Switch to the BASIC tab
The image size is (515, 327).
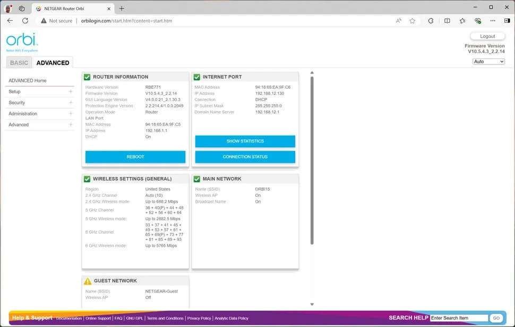point(19,63)
